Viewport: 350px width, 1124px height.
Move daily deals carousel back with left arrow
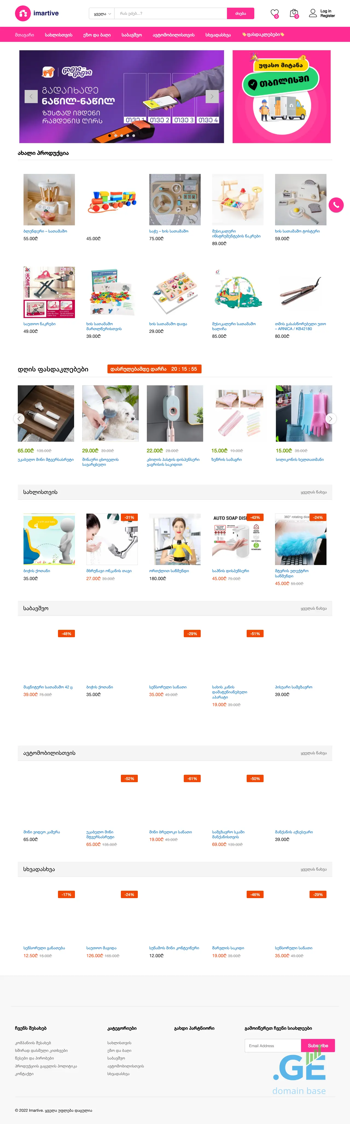[19, 419]
